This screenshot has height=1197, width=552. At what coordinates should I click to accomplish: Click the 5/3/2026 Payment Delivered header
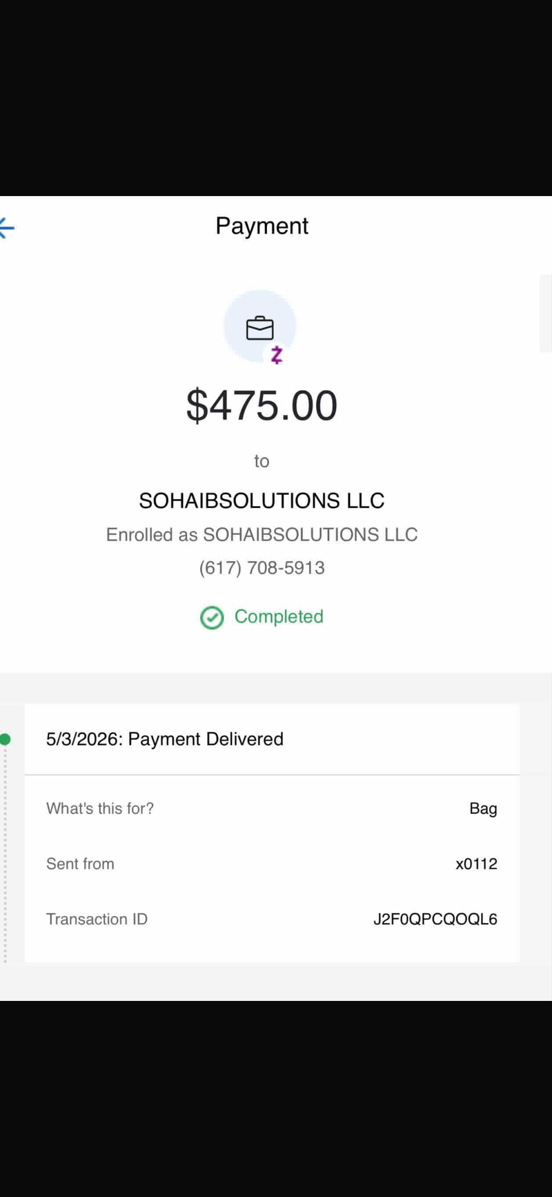click(x=165, y=739)
